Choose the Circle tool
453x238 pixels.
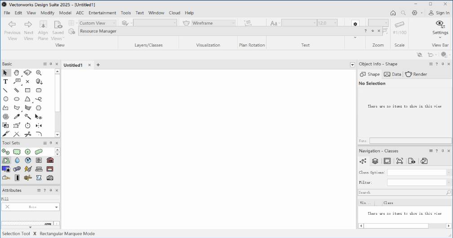point(5,99)
